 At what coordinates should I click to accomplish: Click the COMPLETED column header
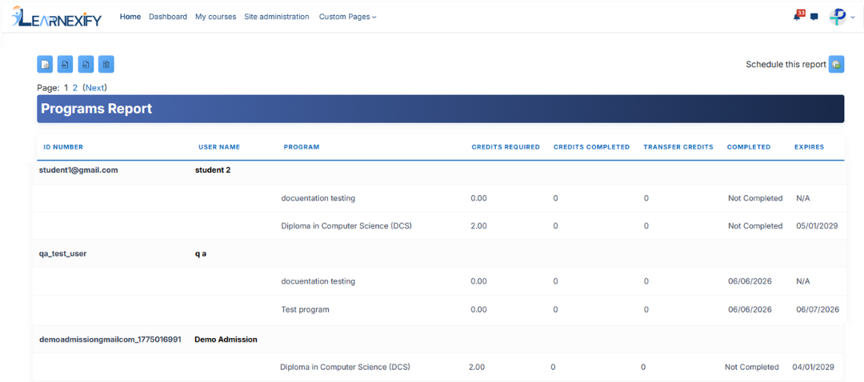point(749,147)
